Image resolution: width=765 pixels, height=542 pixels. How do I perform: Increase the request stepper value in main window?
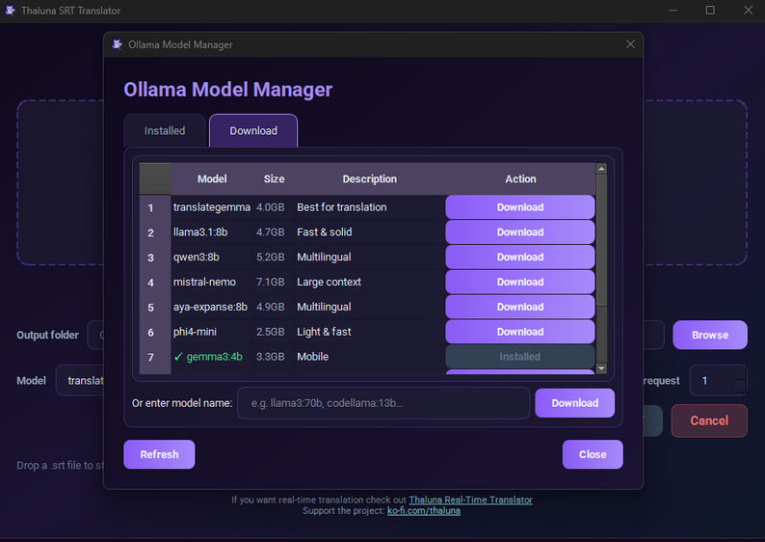click(x=741, y=373)
